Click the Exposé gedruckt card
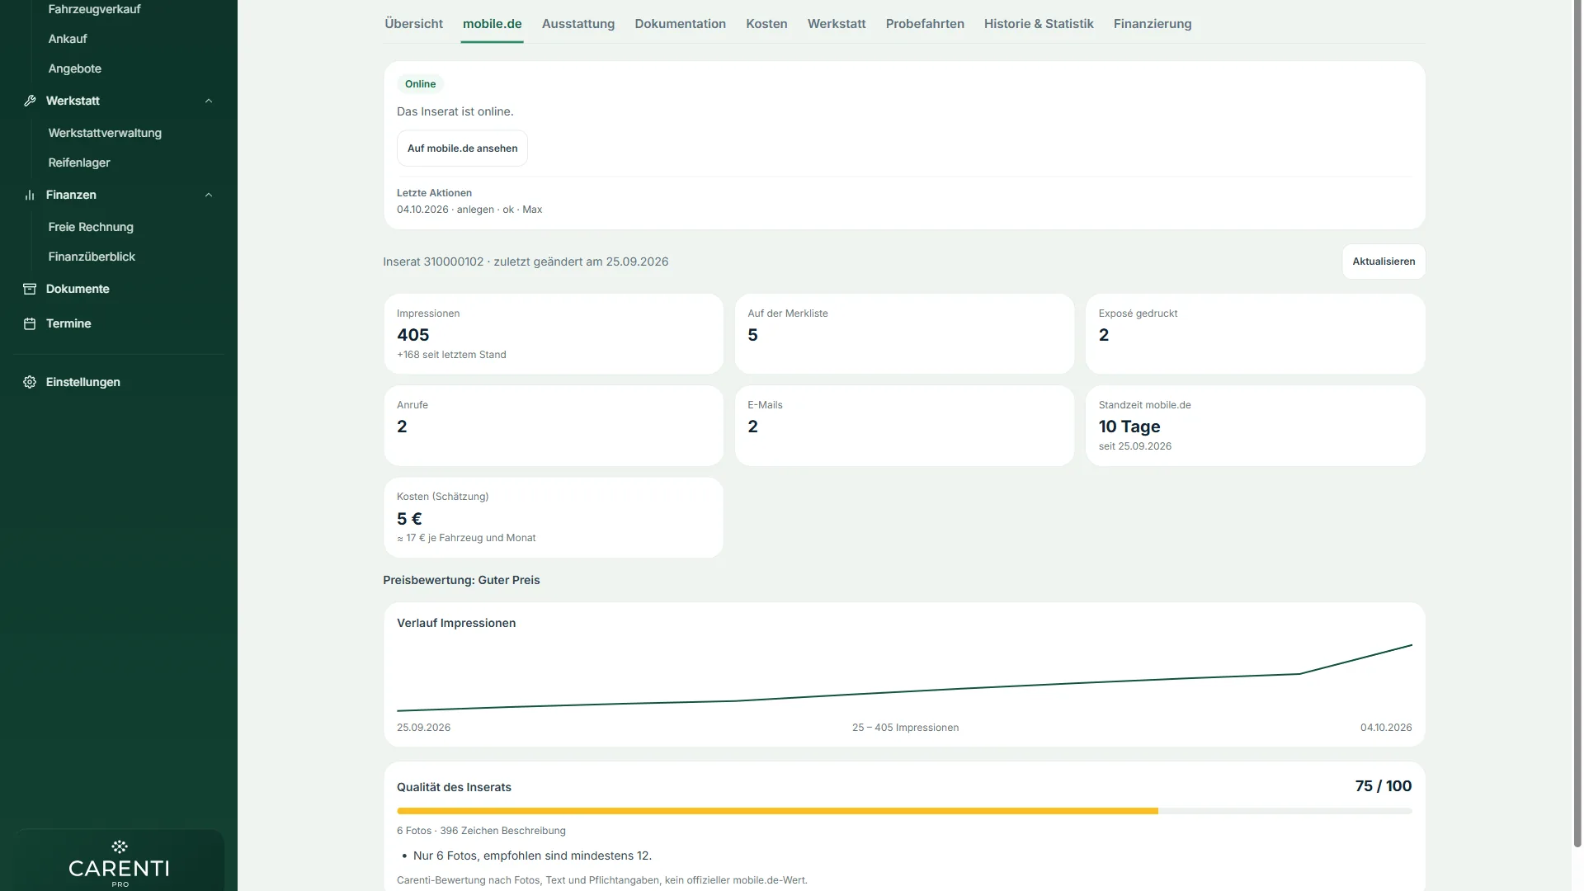The image size is (1584, 891). 1255,334
